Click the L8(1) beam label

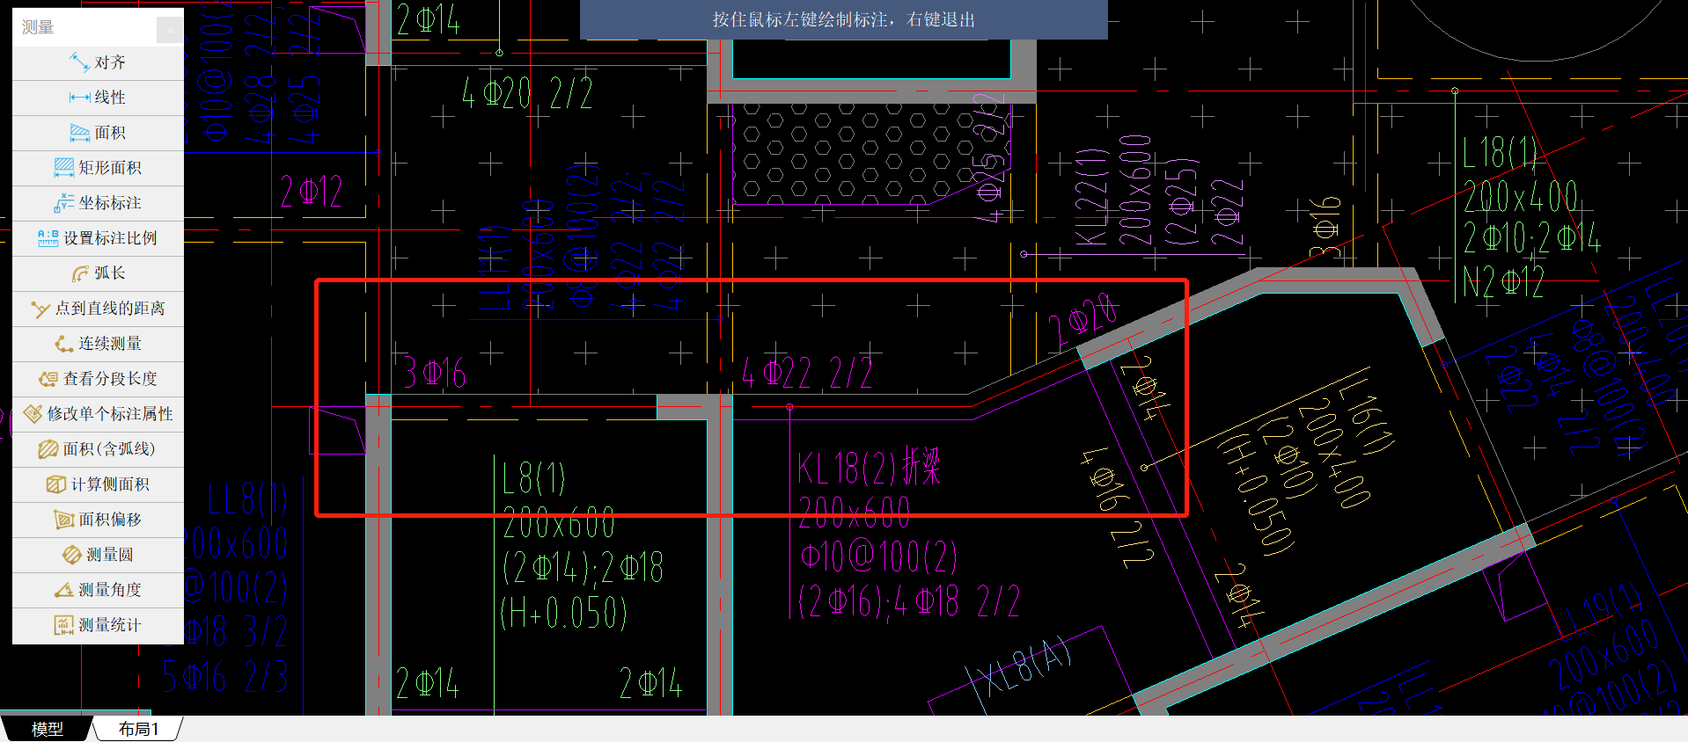click(x=534, y=479)
